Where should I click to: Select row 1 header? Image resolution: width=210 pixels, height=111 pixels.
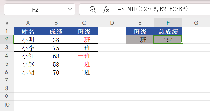[x=7, y=31]
